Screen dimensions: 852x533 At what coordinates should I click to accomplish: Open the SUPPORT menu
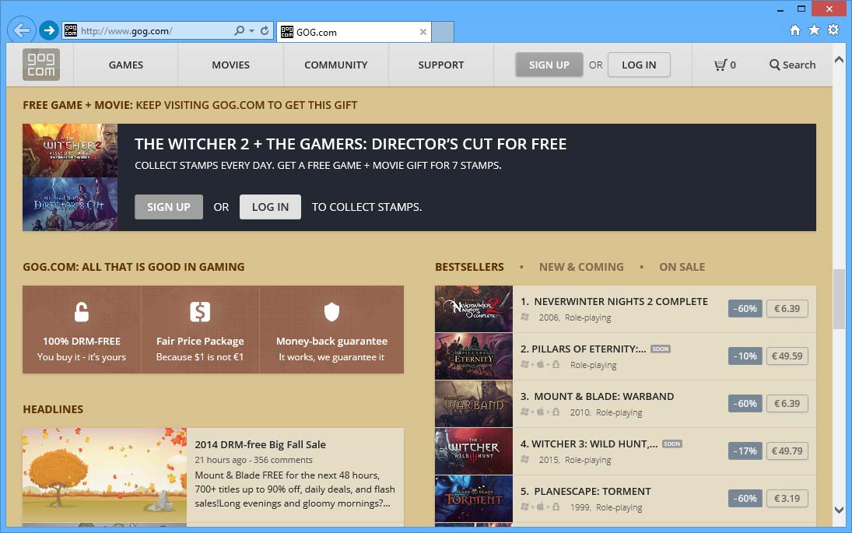click(x=440, y=65)
